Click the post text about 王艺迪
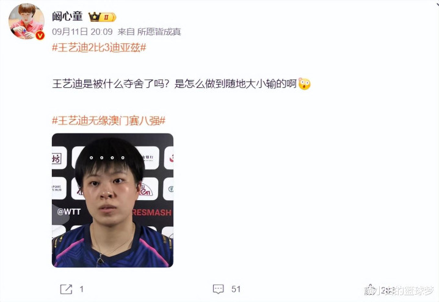 point(174,84)
